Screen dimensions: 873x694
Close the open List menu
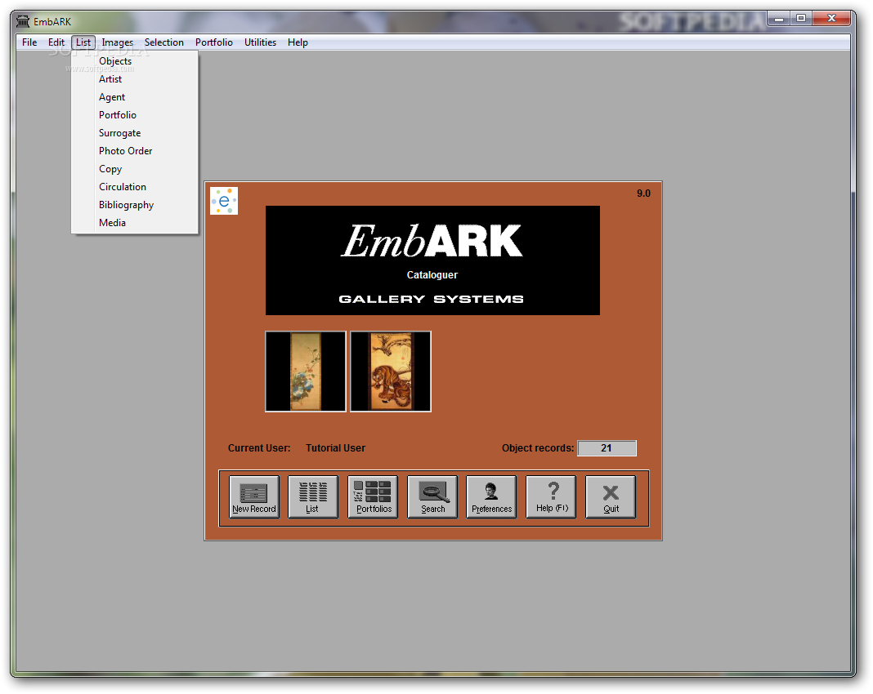coord(83,42)
